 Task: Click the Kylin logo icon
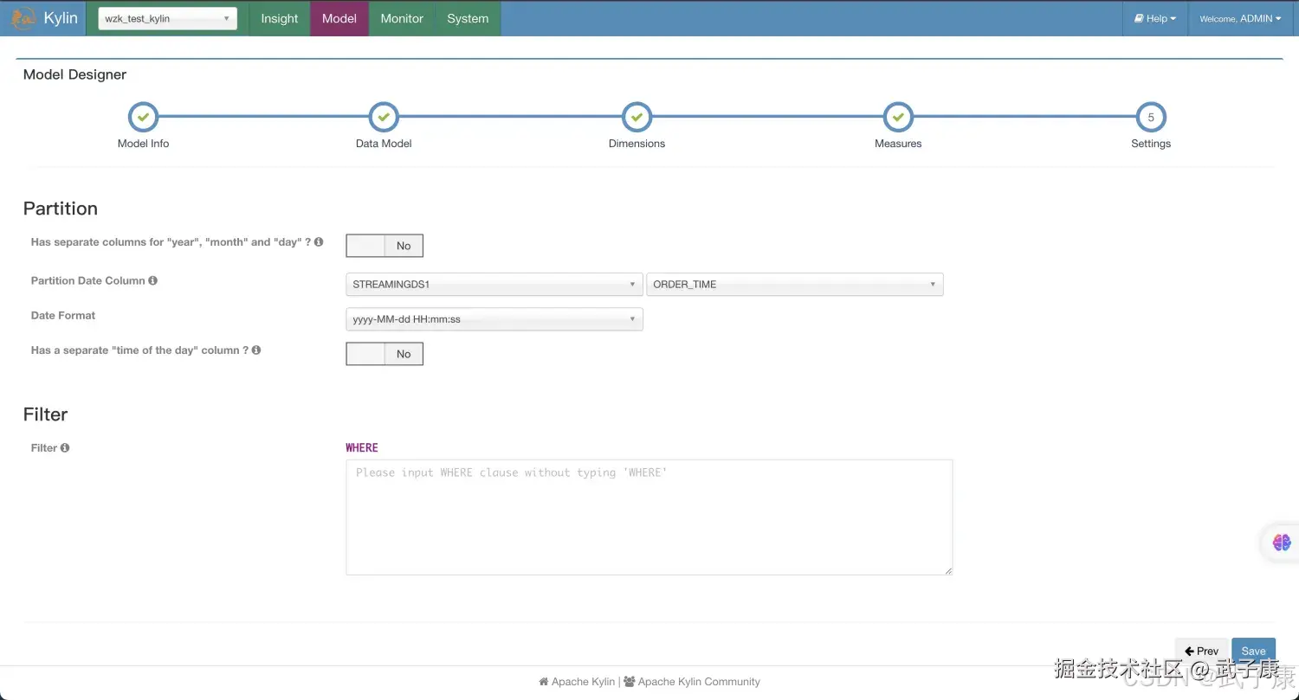click(x=21, y=17)
